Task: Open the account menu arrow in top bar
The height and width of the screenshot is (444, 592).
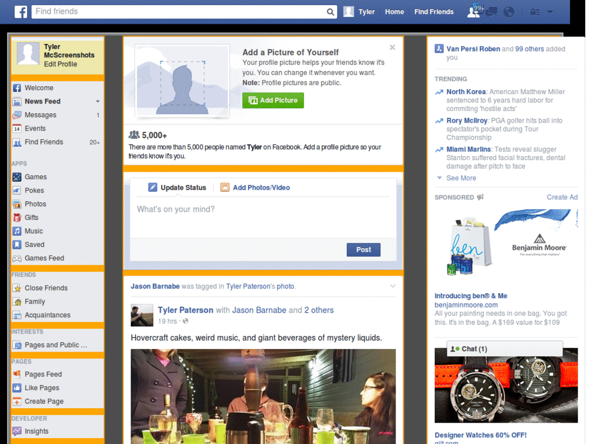Action: pos(550,12)
